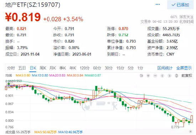Viewport: 196px width, 135px height.
Task: Zoom out chart with the minus icon
Action: 155,76
